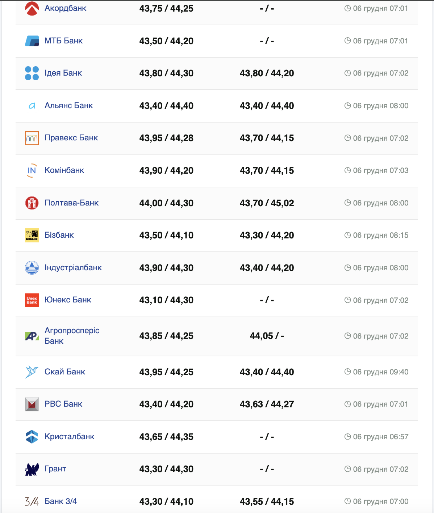
Task: Click the Бізбанк yellow logo icon
Action: pos(32,235)
